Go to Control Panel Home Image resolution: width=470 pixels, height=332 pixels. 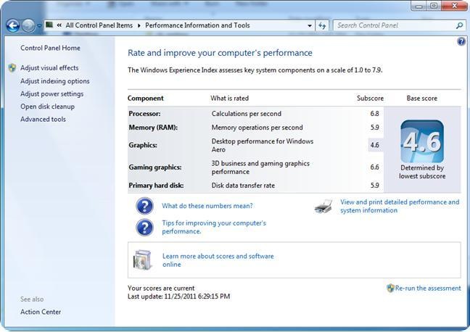(50, 48)
